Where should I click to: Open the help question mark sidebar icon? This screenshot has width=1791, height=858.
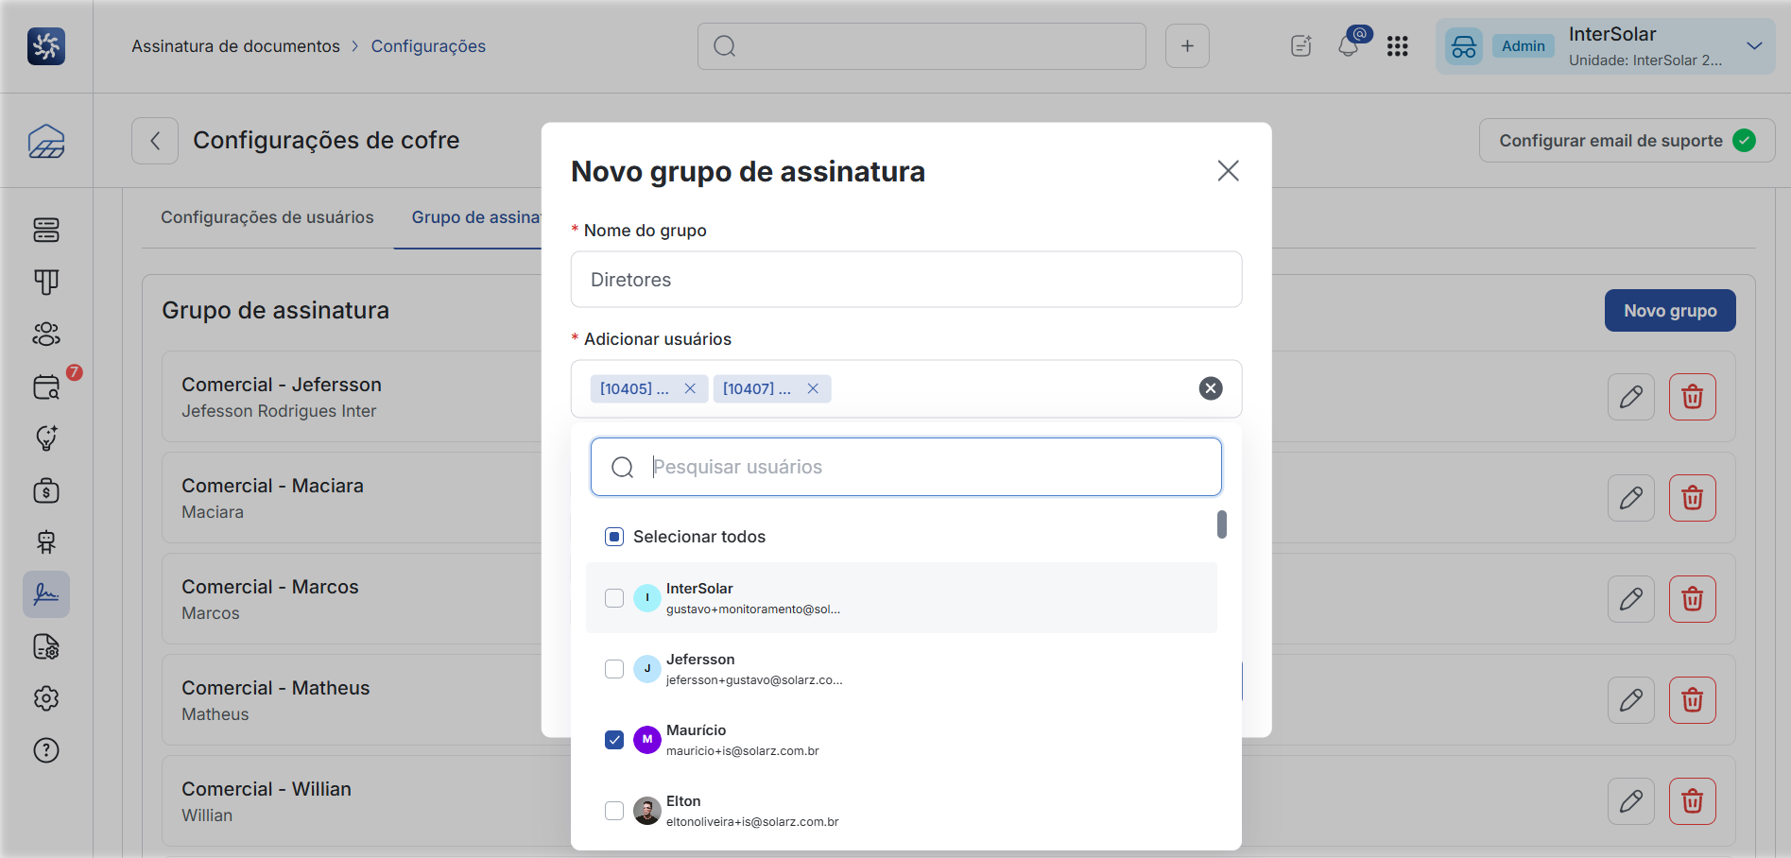pos(46,750)
